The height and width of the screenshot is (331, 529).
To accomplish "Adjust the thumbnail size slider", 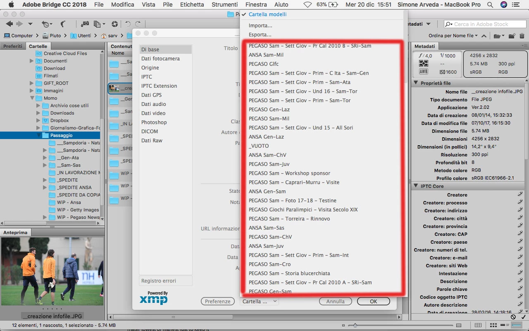I will [x=355, y=325].
